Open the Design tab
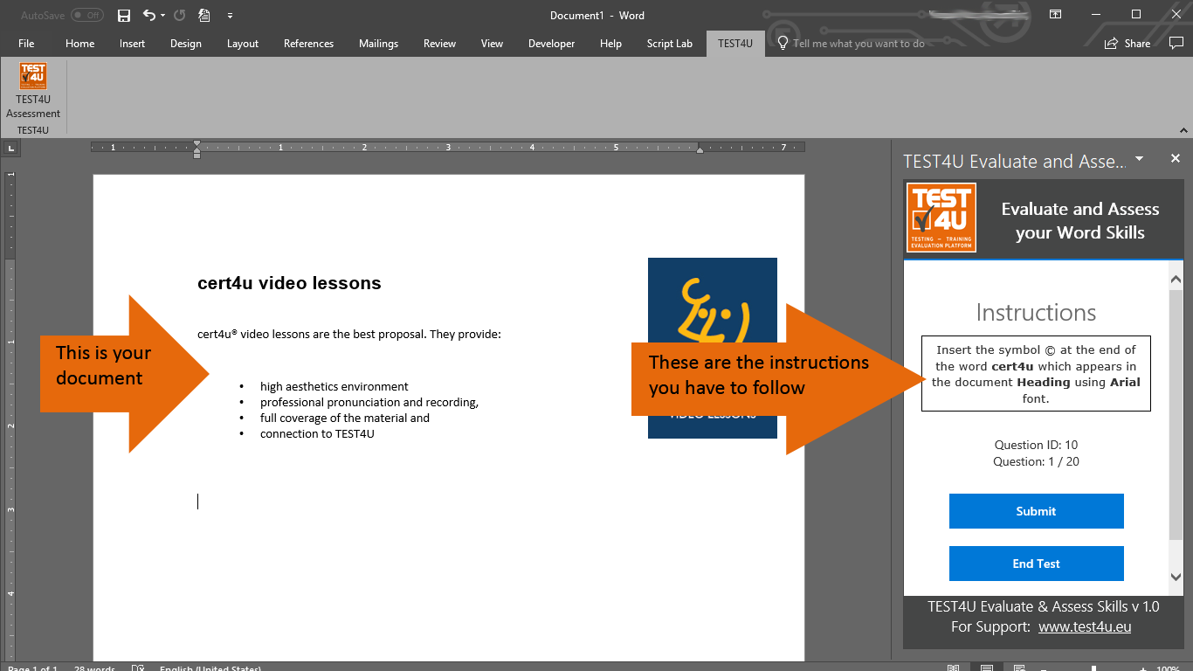Screen dimensions: 1193x671 click(x=186, y=44)
